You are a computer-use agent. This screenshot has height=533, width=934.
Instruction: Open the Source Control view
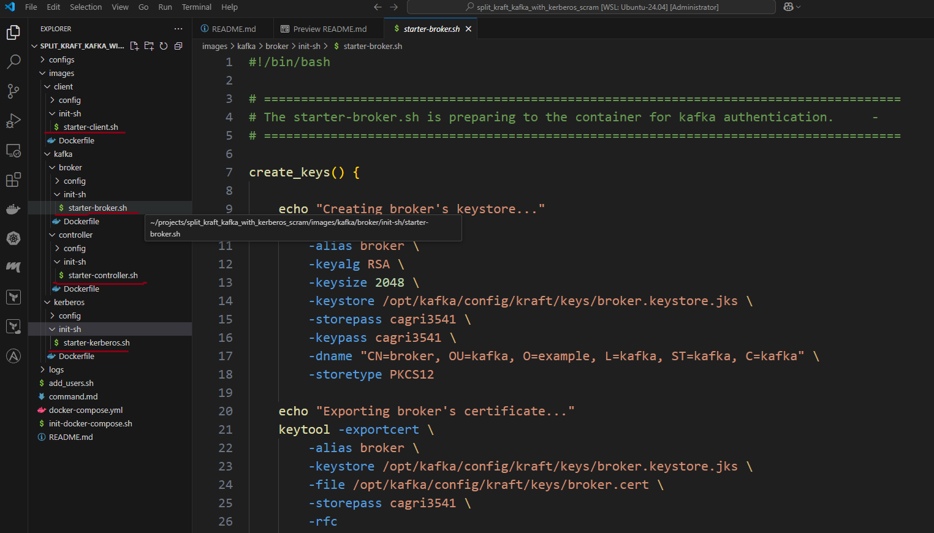click(x=13, y=91)
